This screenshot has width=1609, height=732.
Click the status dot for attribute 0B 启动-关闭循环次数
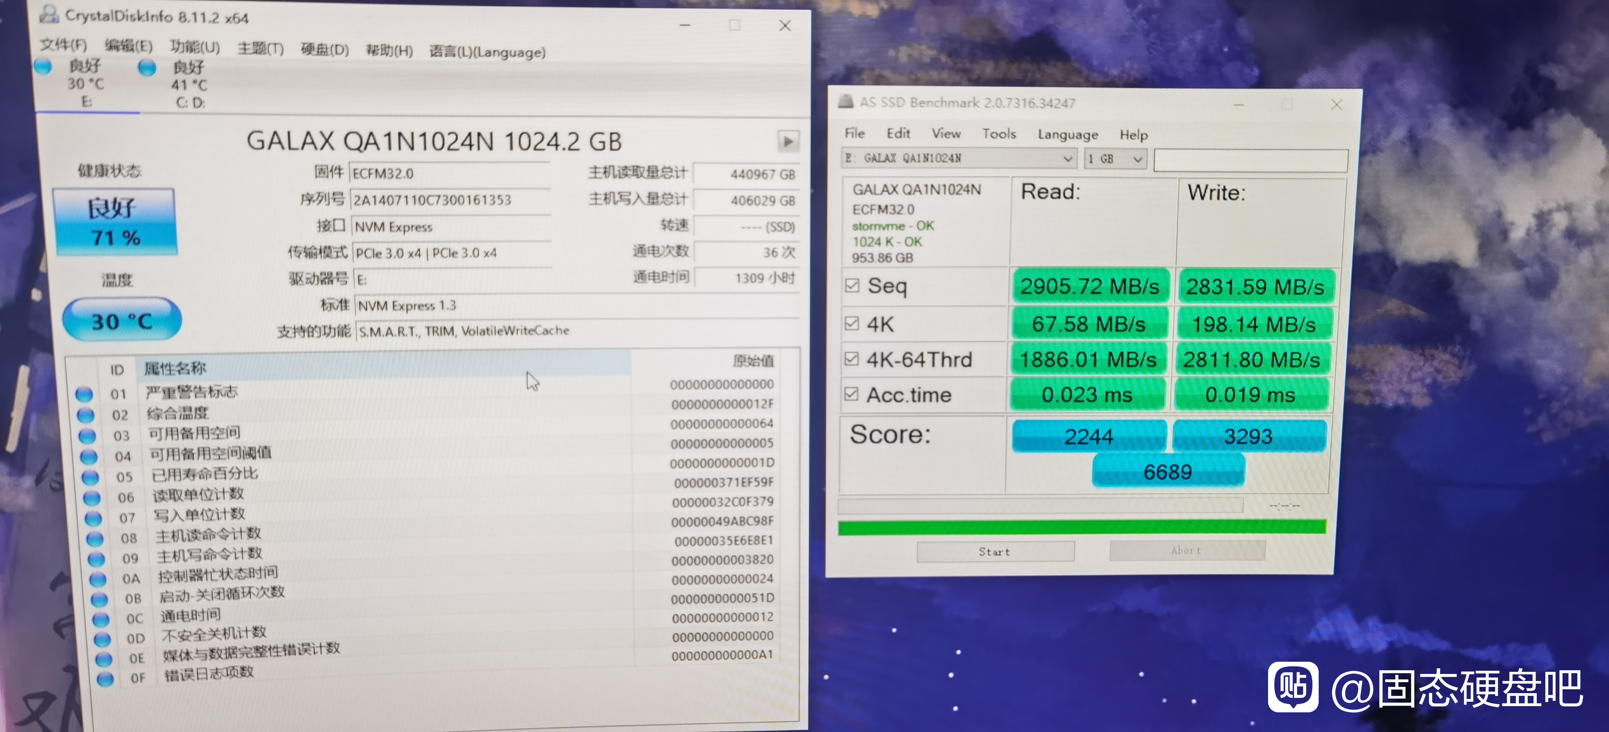(99, 600)
